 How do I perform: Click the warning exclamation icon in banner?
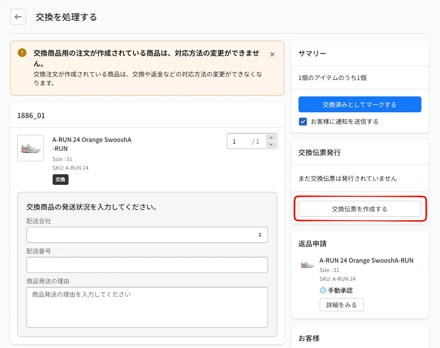22,53
